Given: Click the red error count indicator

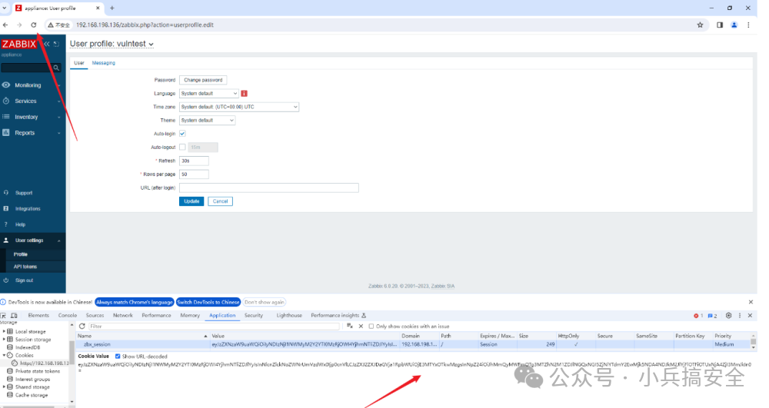Looking at the screenshot, I should tap(698, 316).
